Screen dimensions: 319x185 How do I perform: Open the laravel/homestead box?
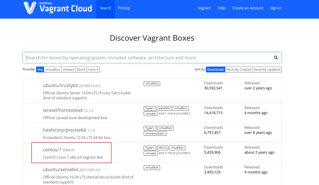point(63,110)
